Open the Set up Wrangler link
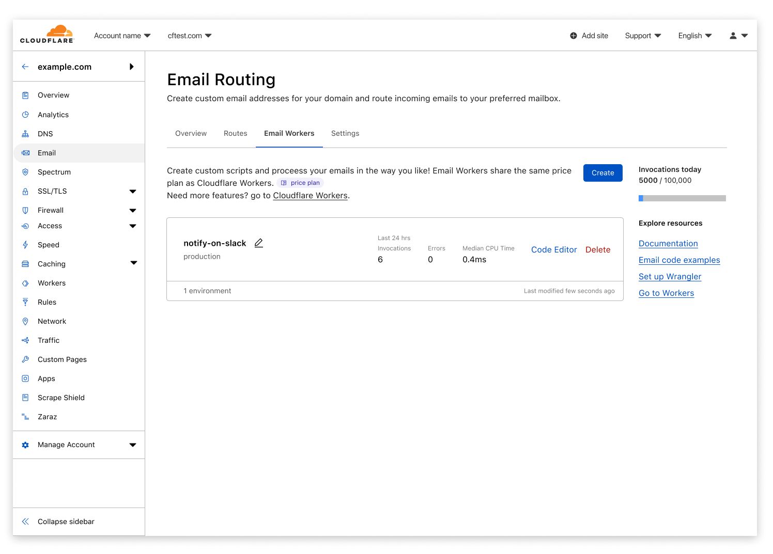This screenshot has width=773, height=554. coord(670,277)
